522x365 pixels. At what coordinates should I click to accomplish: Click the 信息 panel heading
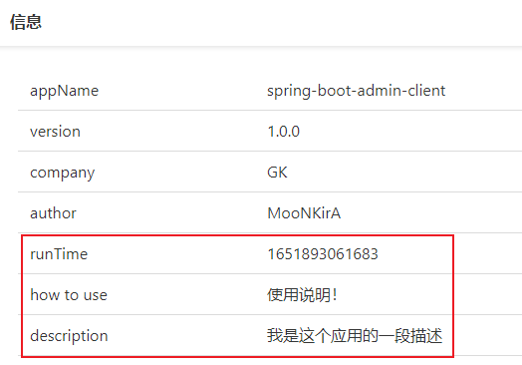point(26,22)
